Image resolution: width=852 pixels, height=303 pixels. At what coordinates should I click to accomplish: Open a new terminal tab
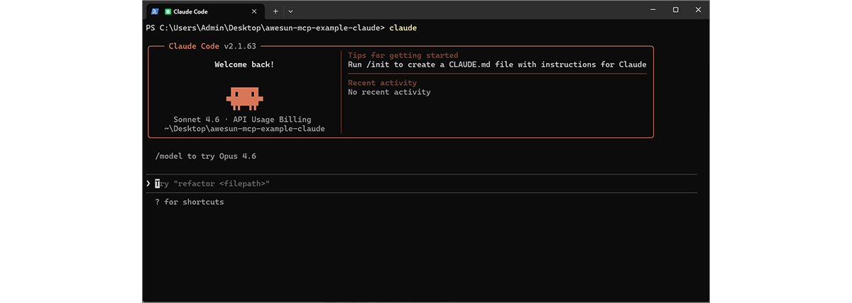click(x=275, y=11)
